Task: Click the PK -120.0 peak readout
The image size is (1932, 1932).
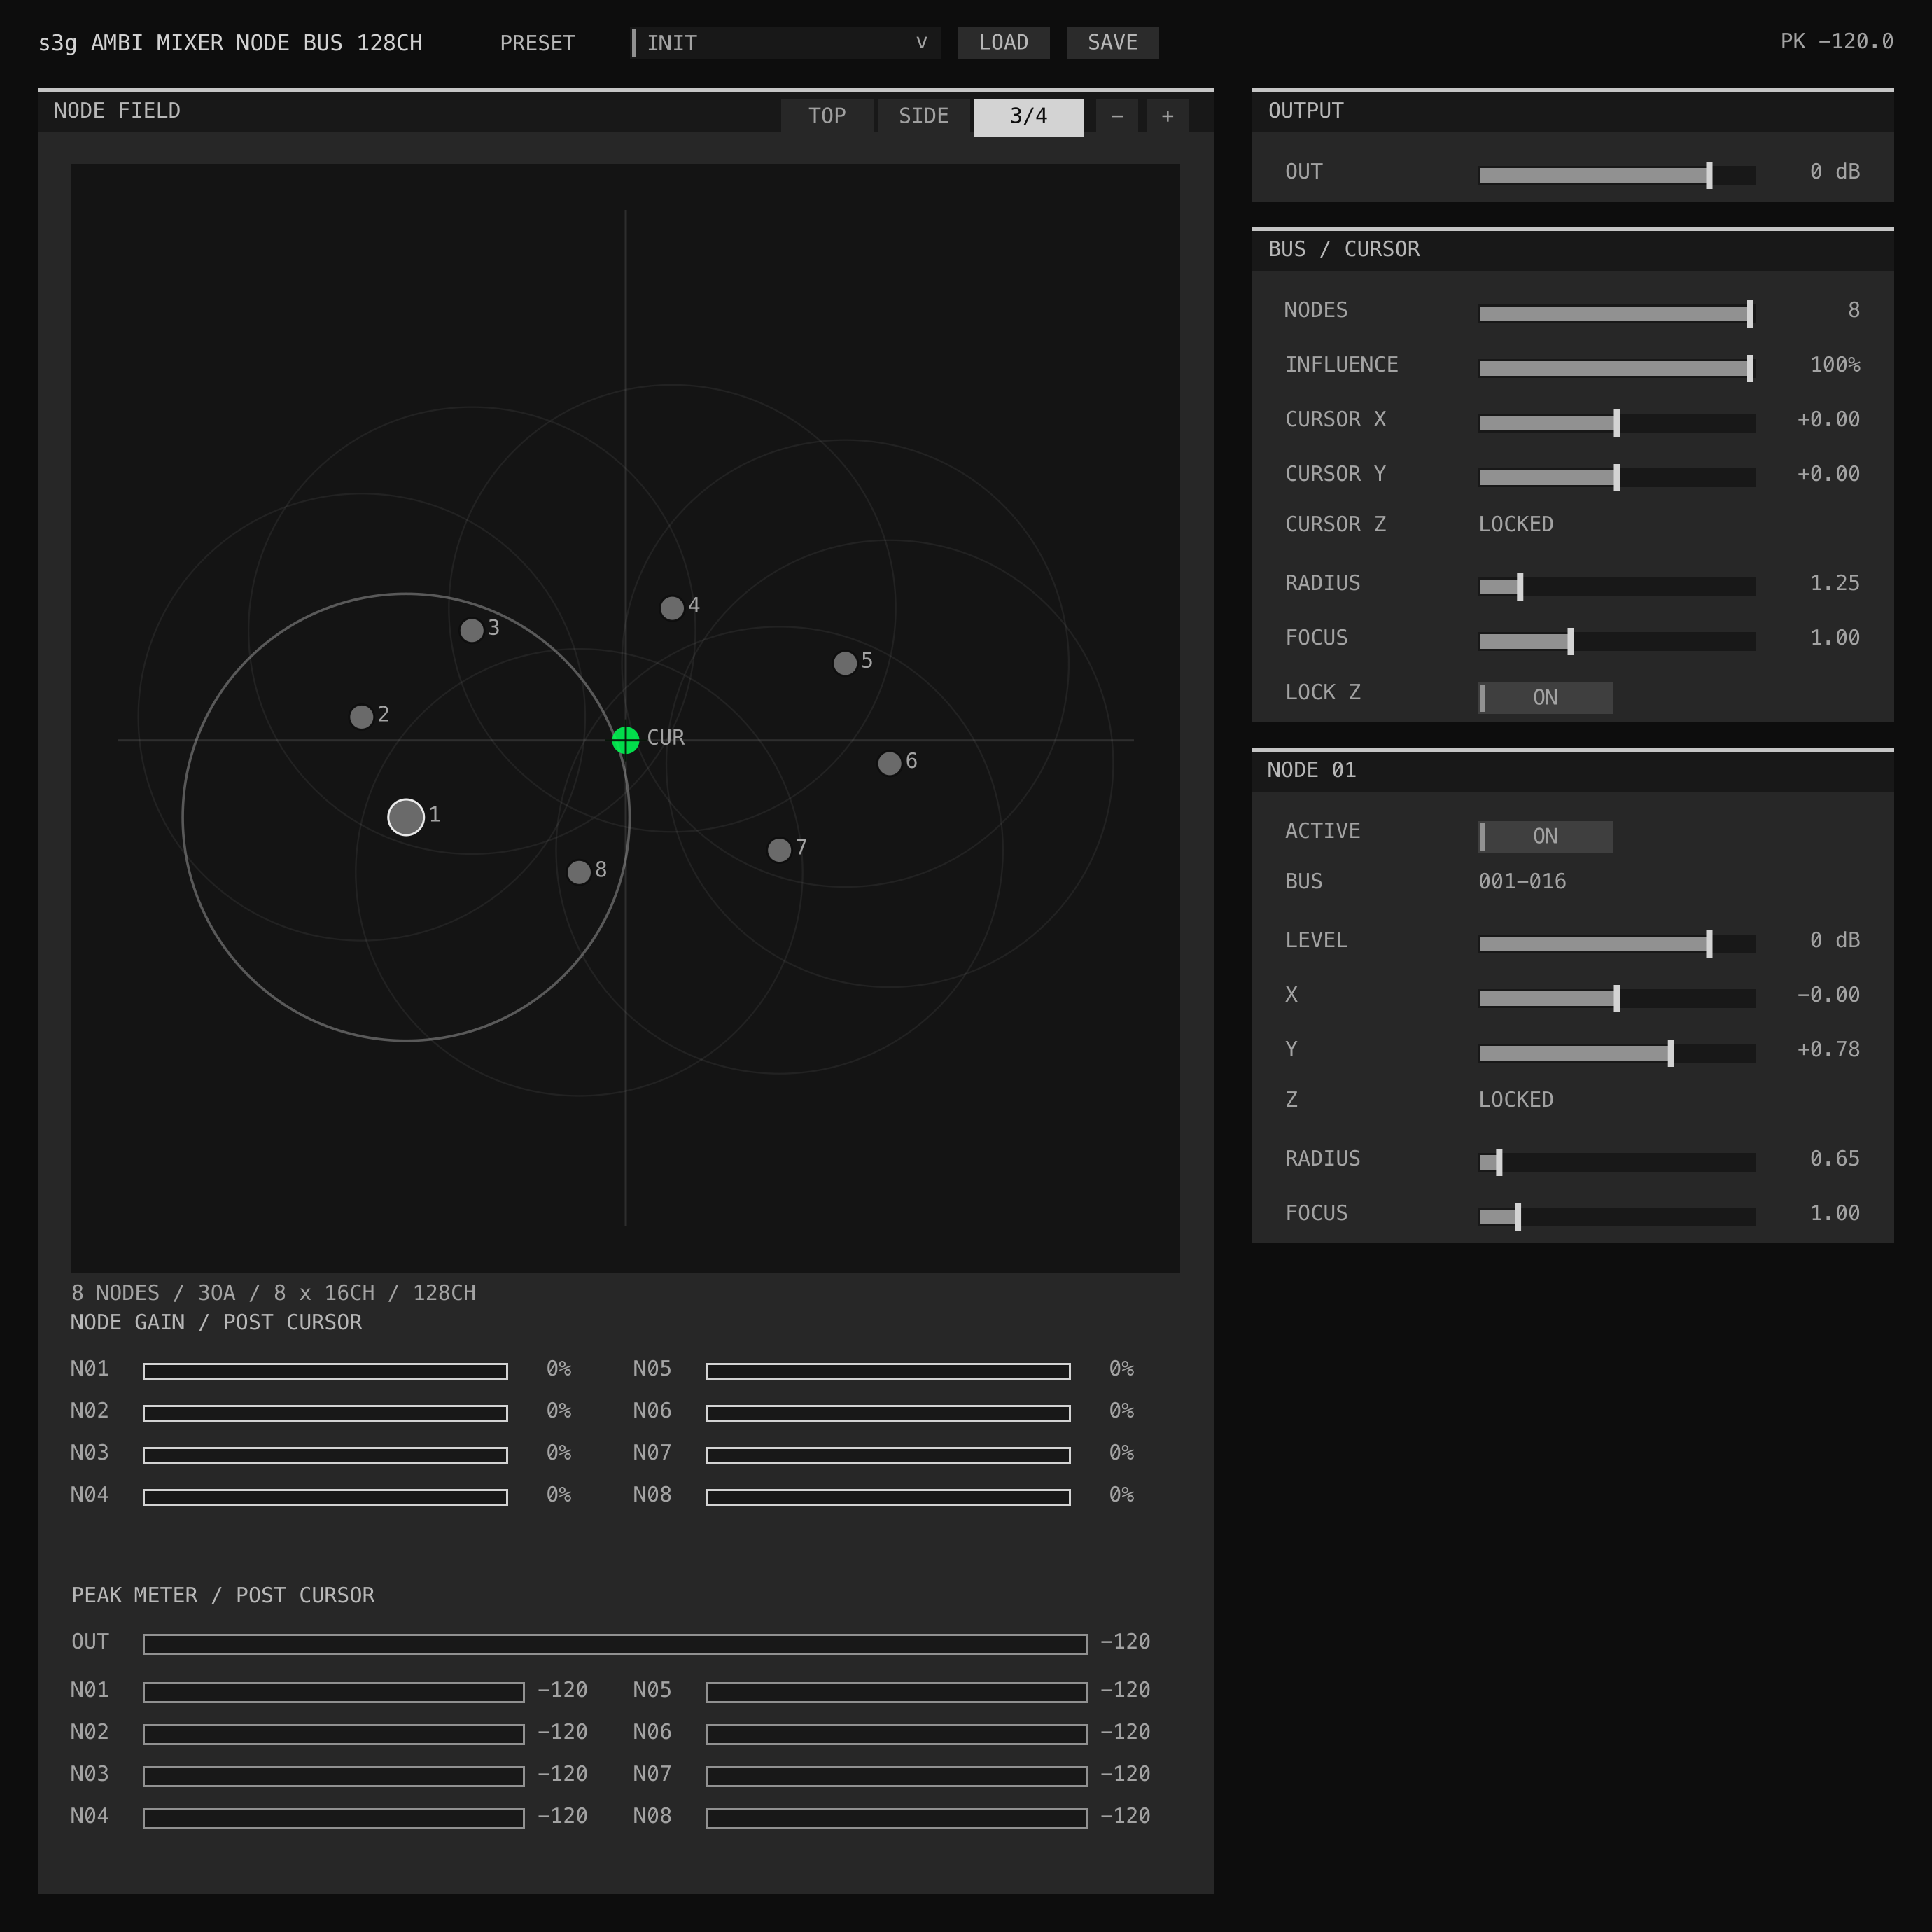Action: [1836, 42]
